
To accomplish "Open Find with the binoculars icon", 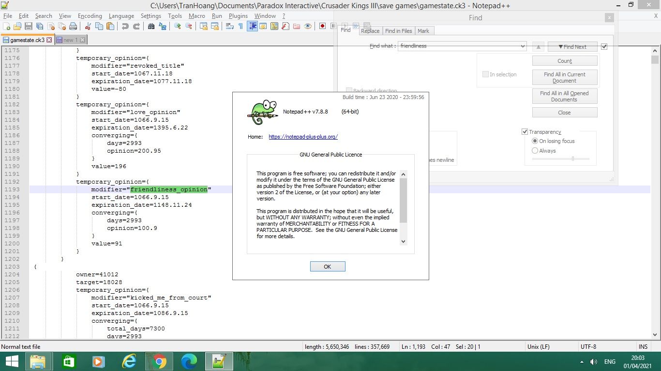I will point(151,26).
